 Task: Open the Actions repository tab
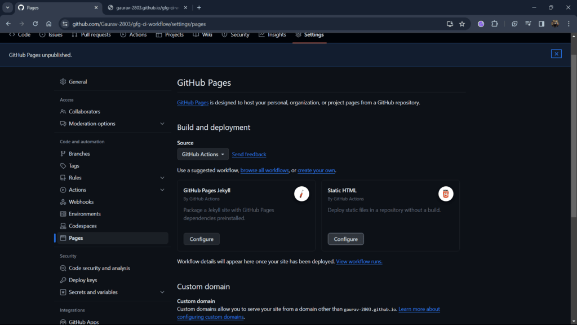(134, 34)
